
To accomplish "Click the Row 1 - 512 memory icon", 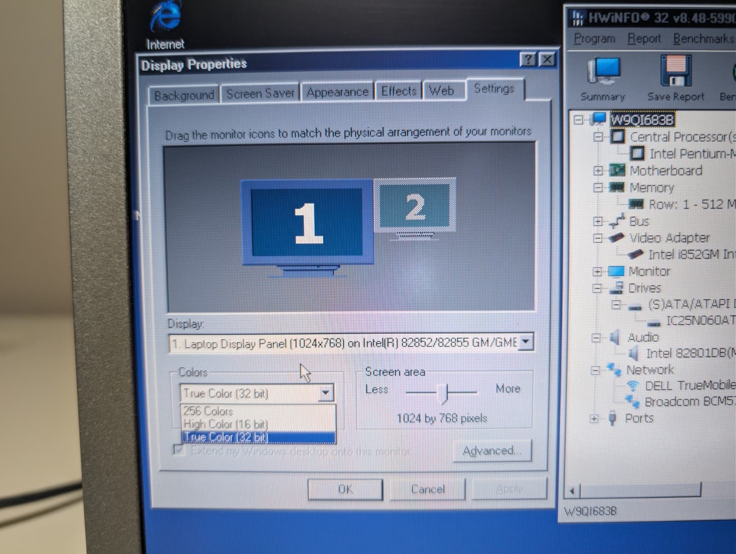I will tap(636, 203).
